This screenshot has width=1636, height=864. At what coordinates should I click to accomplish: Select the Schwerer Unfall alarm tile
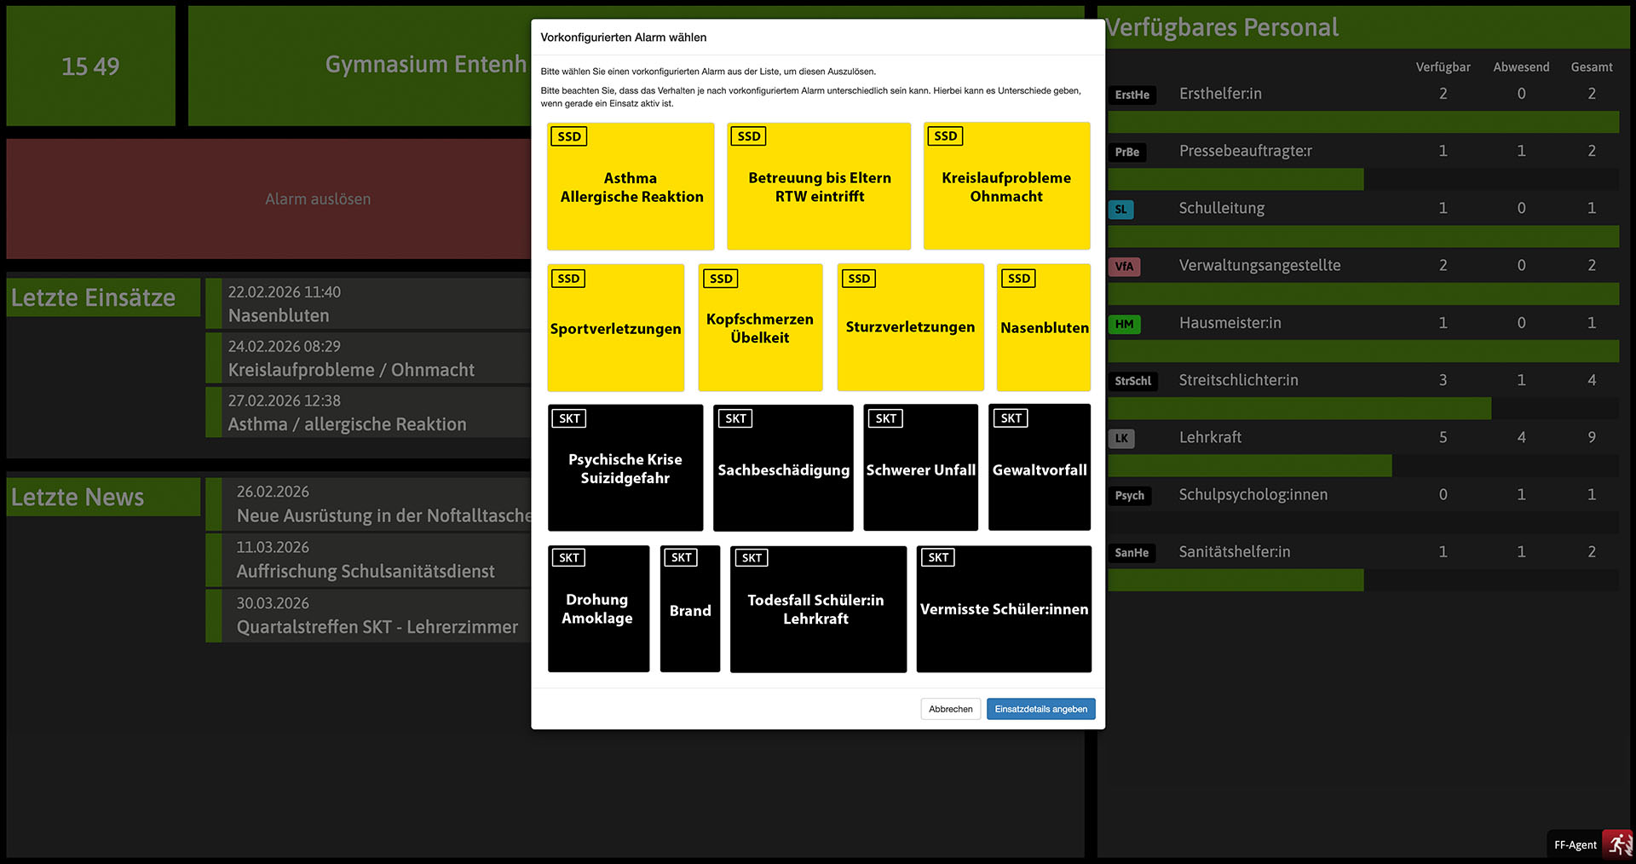click(x=920, y=469)
